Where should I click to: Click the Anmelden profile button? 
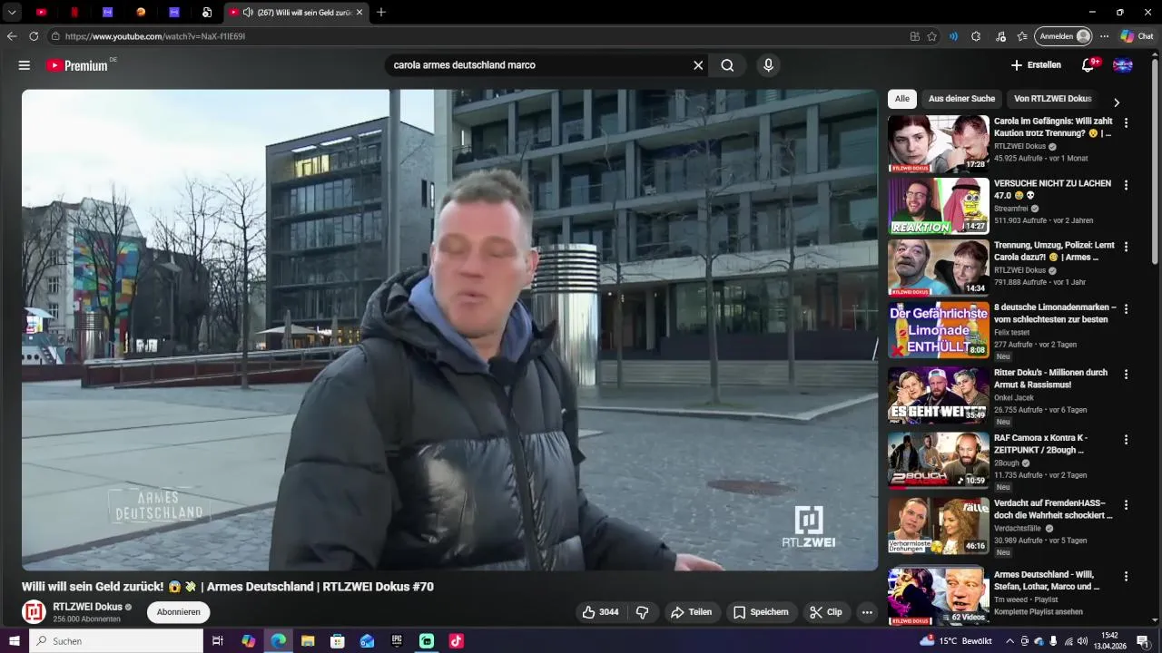coord(1063,36)
